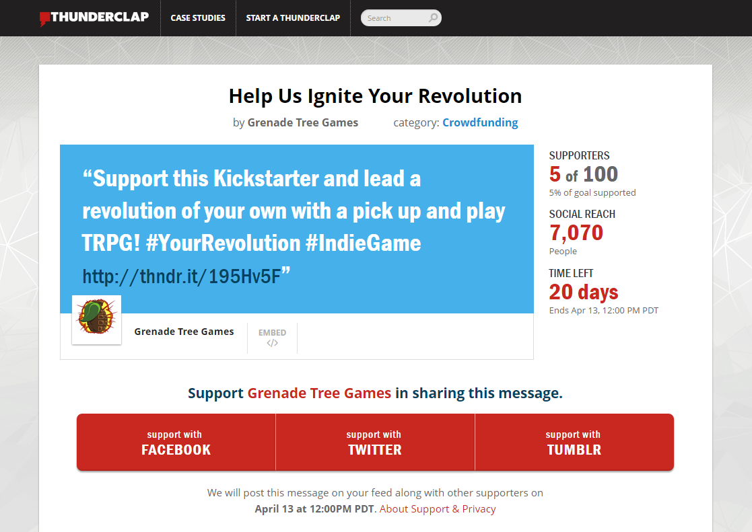Open the Case Studies menu item
Image resolution: width=752 pixels, height=532 pixels.
(x=198, y=17)
